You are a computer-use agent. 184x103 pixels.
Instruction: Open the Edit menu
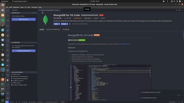coord(11,7)
